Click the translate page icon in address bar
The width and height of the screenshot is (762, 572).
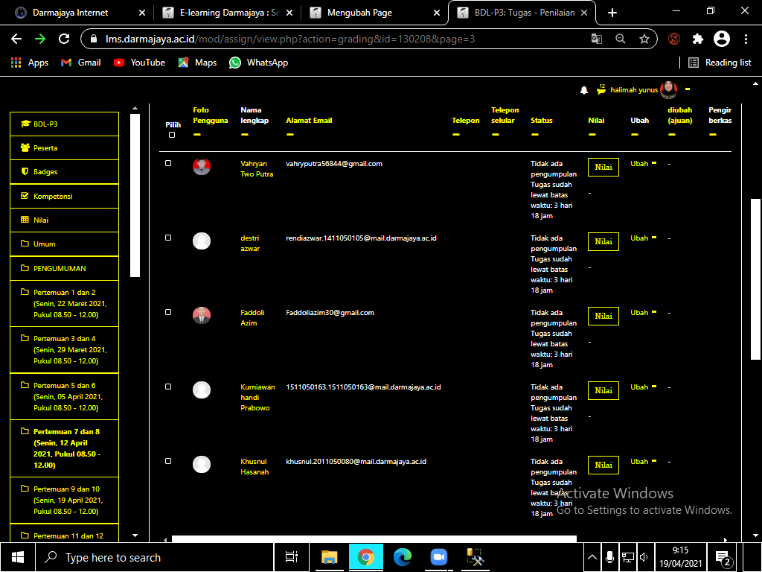(x=596, y=39)
